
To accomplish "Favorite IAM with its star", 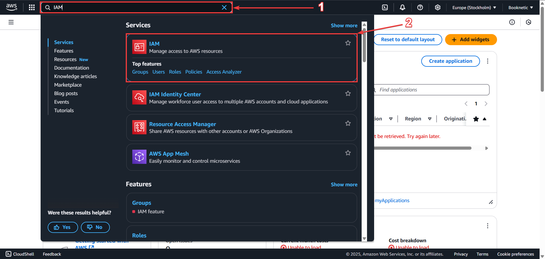I will (x=348, y=43).
